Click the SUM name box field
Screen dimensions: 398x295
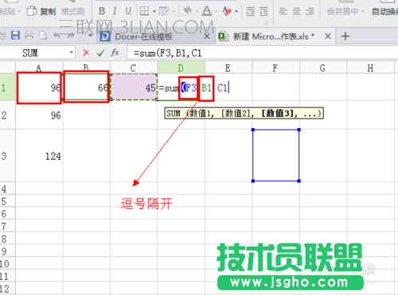tap(34, 53)
